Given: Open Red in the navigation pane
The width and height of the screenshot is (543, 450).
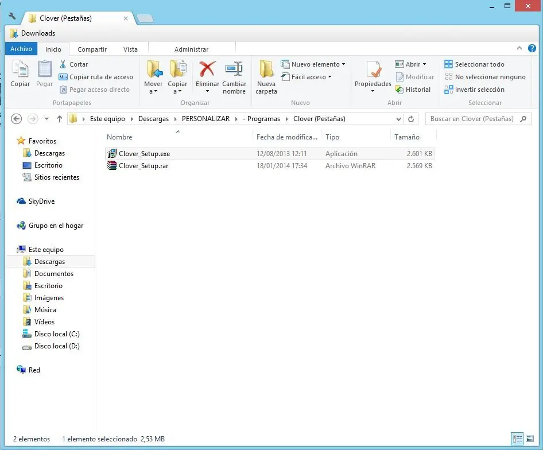Looking at the screenshot, I should pyautogui.click(x=28, y=370).
